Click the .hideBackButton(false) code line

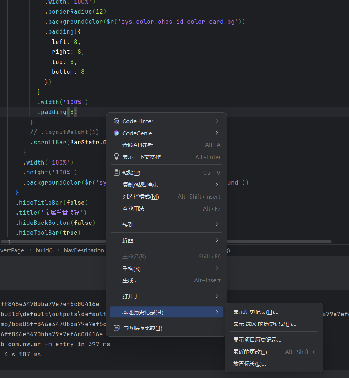coord(56,223)
